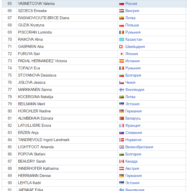This screenshot has height=191, width=187.
Task: Click the Japan flag icon
Action: [x=121, y=54]
